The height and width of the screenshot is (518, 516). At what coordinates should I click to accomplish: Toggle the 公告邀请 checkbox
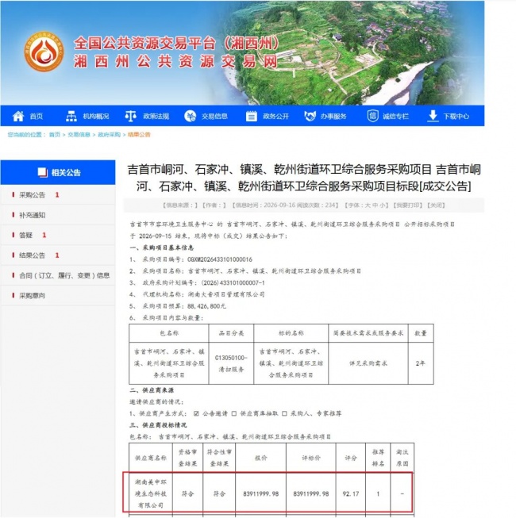coord(196,413)
